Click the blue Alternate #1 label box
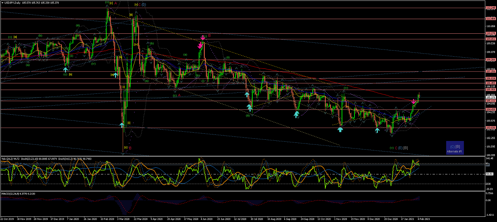 [455, 148]
